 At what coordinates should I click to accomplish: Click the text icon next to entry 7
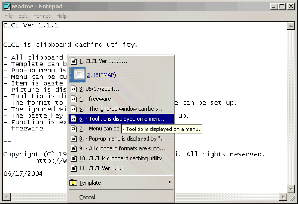pos(74,128)
